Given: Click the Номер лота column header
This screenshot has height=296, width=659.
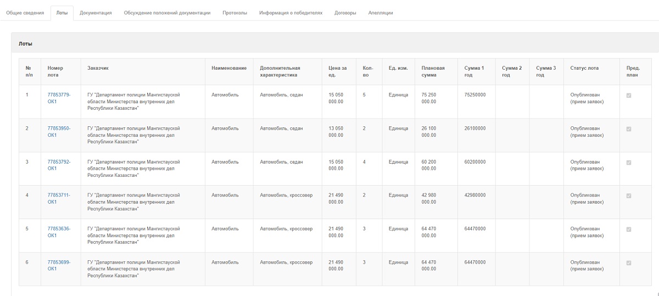Looking at the screenshot, I should click(x=55, y=71).
